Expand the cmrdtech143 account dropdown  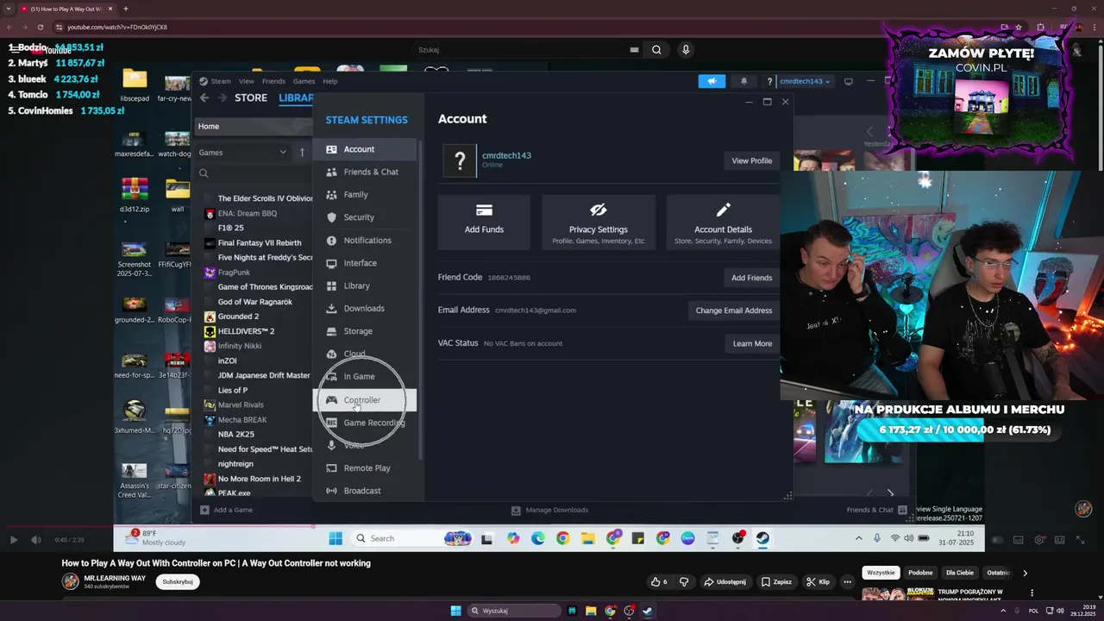(804, 81)
